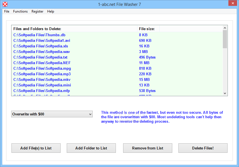This screenshot has width=239, height=167.
Task: Click Add File(s) to List button
Action: point(36,148)
